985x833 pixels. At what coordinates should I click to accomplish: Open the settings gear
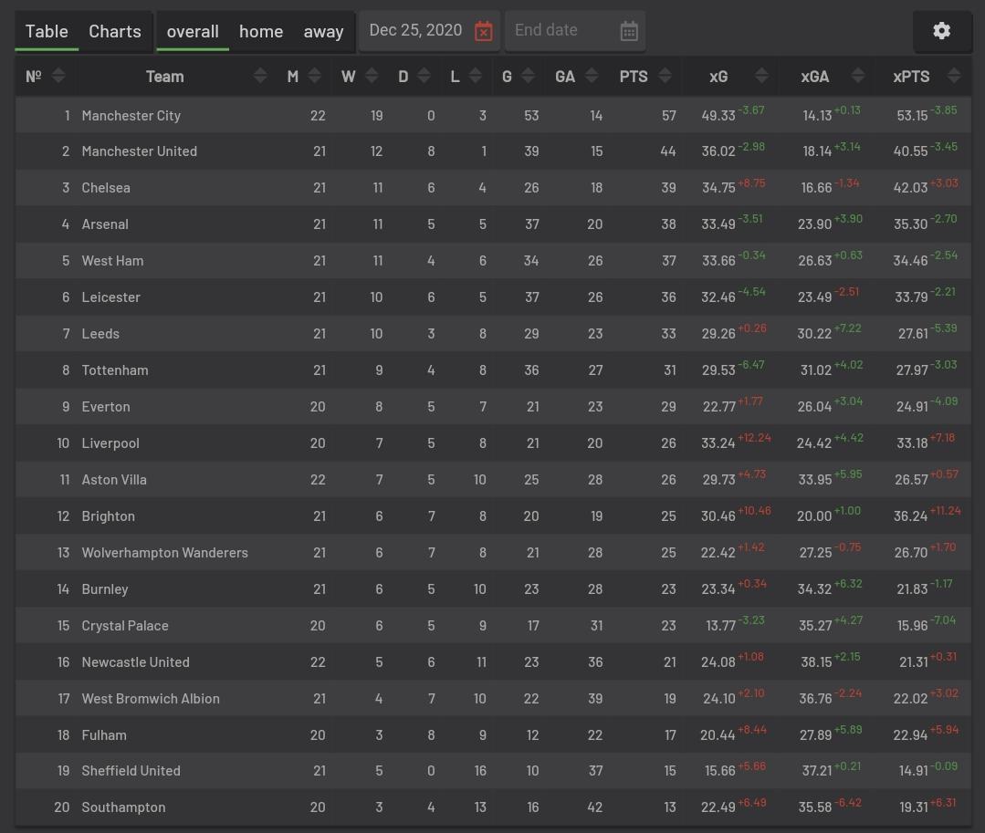(x=941, y=30)
